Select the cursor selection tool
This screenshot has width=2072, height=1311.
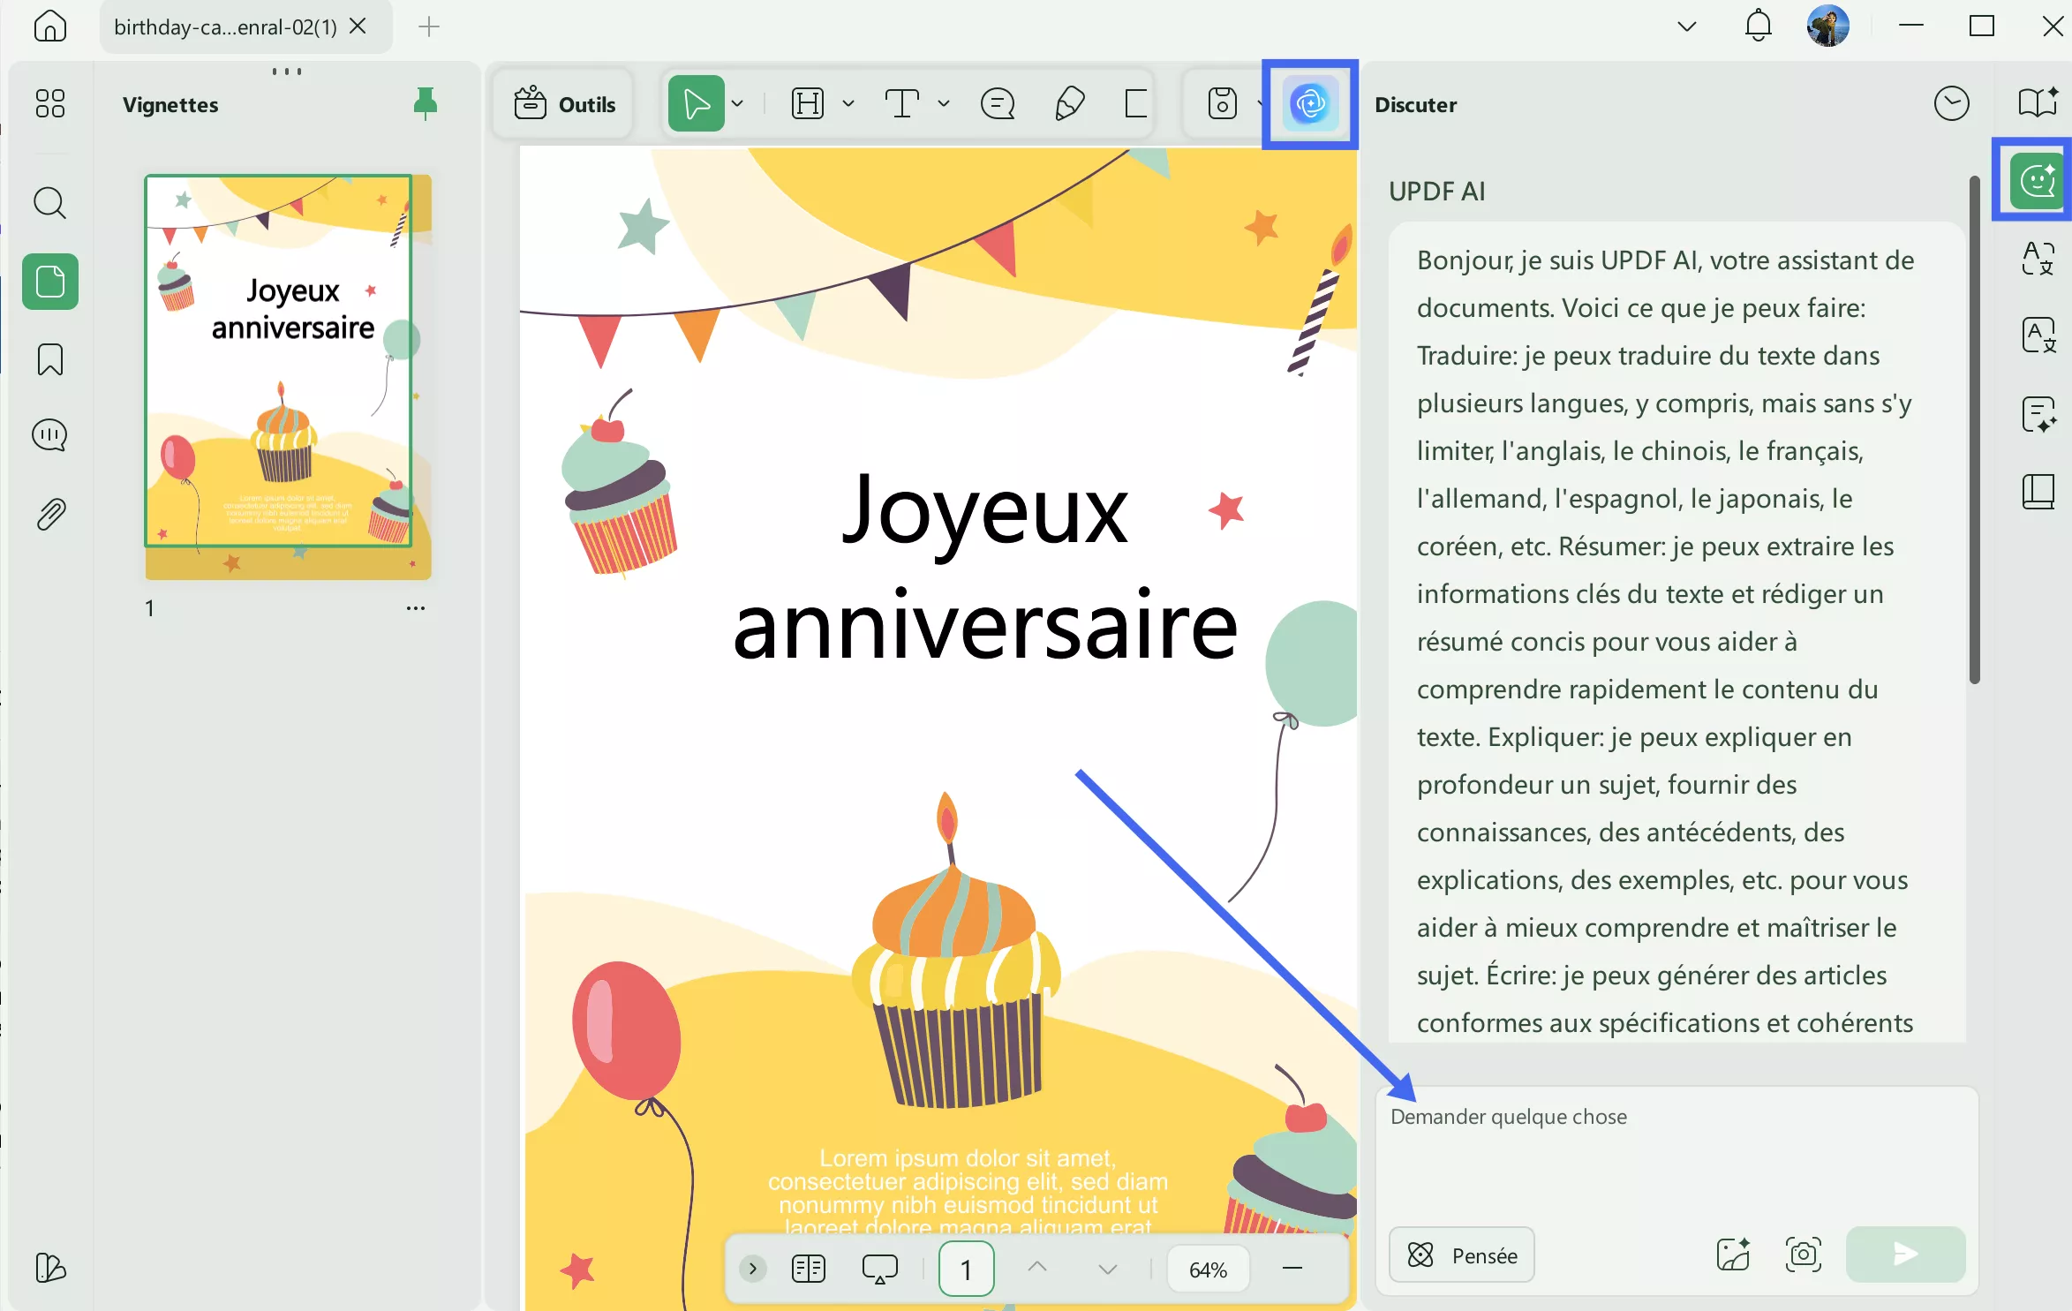pyautogui.click(x=696, y=103)
